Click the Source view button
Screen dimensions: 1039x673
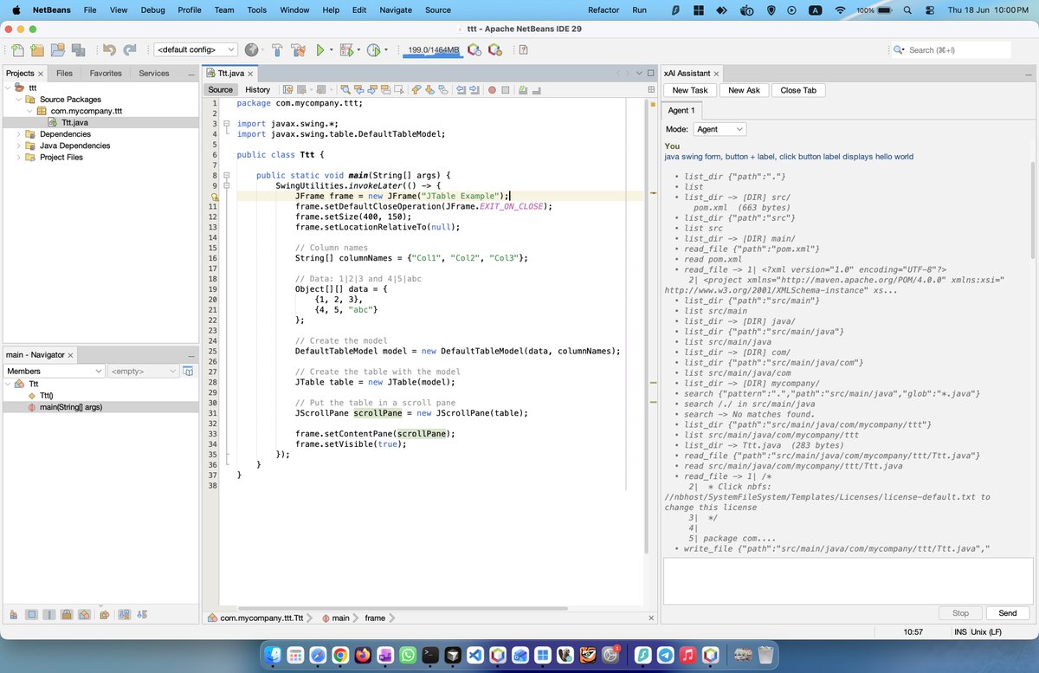220,89
